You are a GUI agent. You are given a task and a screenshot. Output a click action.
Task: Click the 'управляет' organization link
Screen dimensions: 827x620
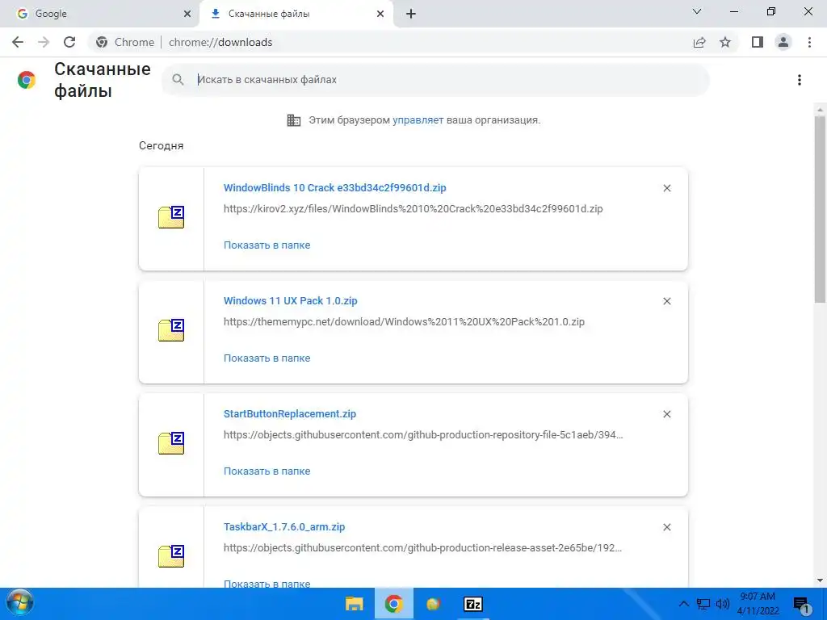(x=418, y=120)
